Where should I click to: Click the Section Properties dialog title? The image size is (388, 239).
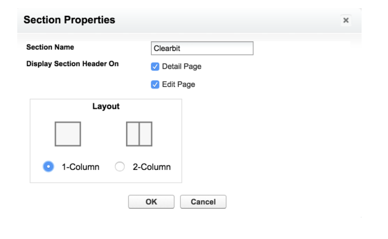pyautogui.click(x=69, y=20)
